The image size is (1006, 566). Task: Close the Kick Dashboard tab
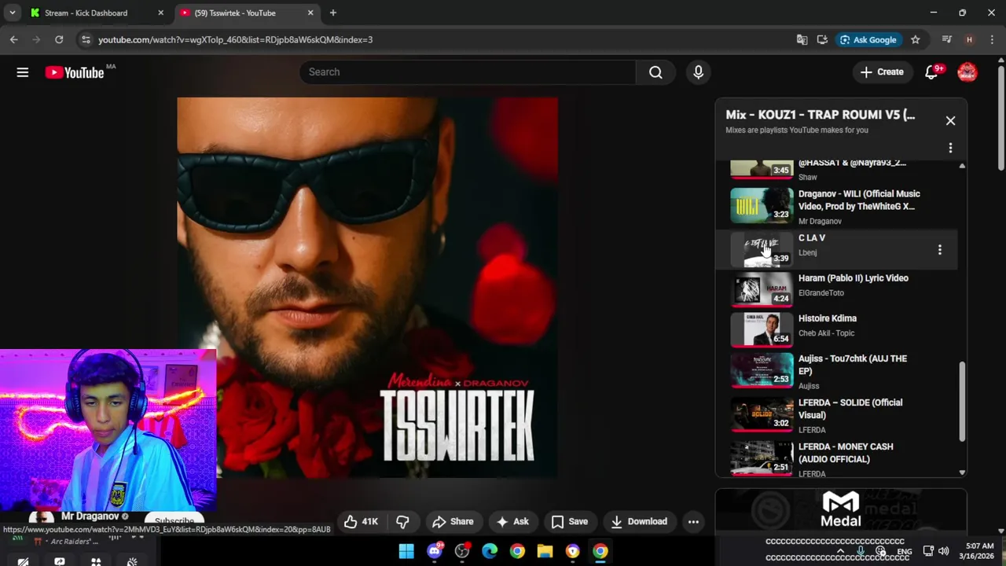pos(161,13)
